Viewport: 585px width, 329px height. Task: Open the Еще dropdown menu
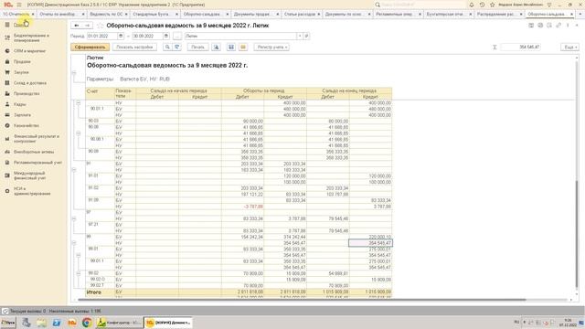(x=569, y=47)
